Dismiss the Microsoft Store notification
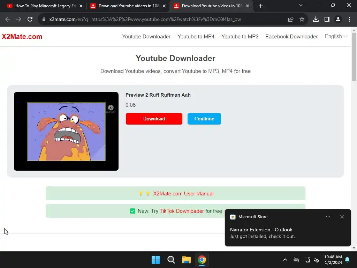 click(342, 217)
